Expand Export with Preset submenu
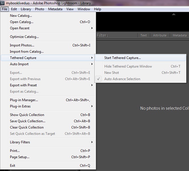Viewport: 189px width, 171px height. point(48,85)
